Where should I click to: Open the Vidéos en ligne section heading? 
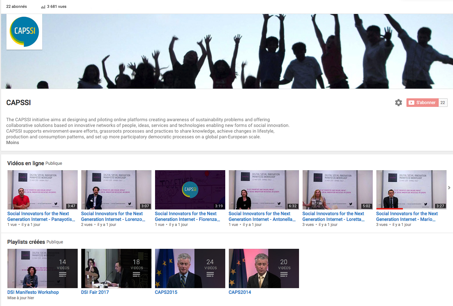click(25, 163)
